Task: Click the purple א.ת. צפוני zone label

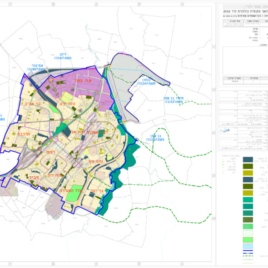Action: (x=83, y=80)
